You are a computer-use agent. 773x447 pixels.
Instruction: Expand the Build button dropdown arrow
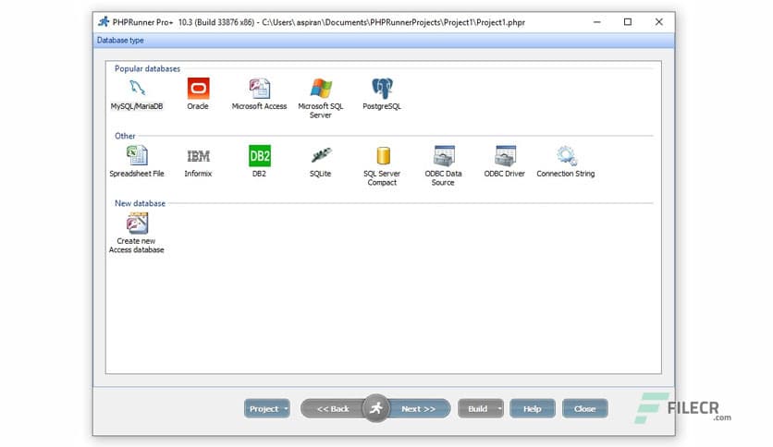click(500, 408)
